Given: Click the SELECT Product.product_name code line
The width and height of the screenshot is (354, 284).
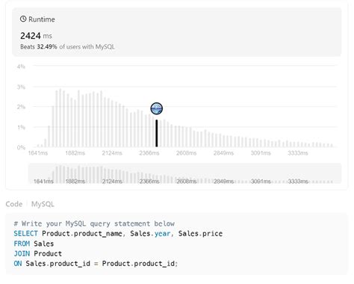Looking at the screenshot, I should [x=118, y=234].
